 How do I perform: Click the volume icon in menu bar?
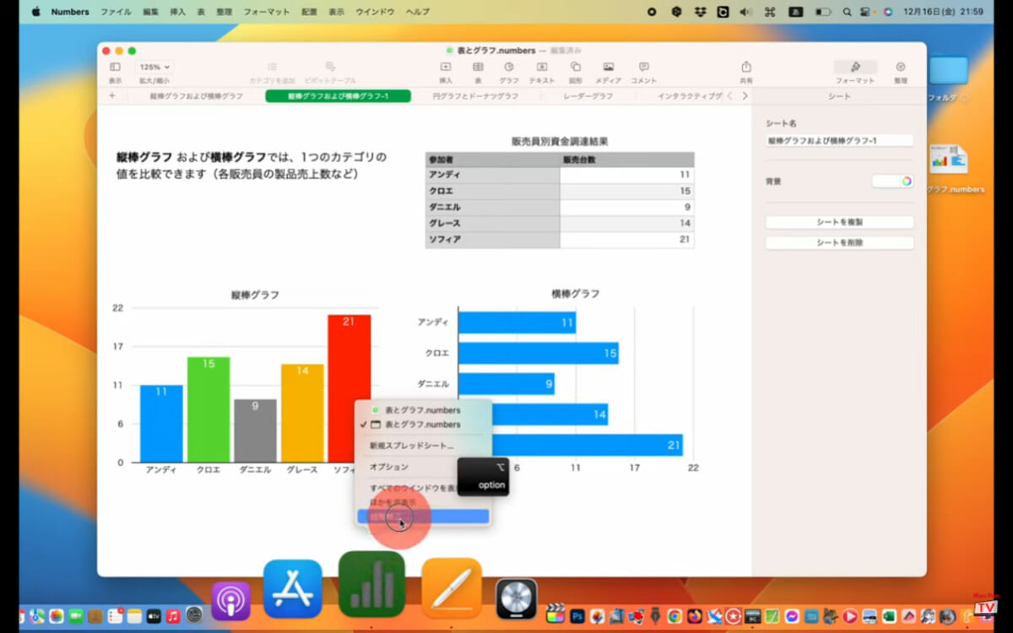coord(745,12)
